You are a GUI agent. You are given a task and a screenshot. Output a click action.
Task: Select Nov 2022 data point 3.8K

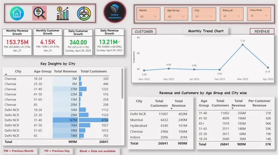(x=144, y=70)
